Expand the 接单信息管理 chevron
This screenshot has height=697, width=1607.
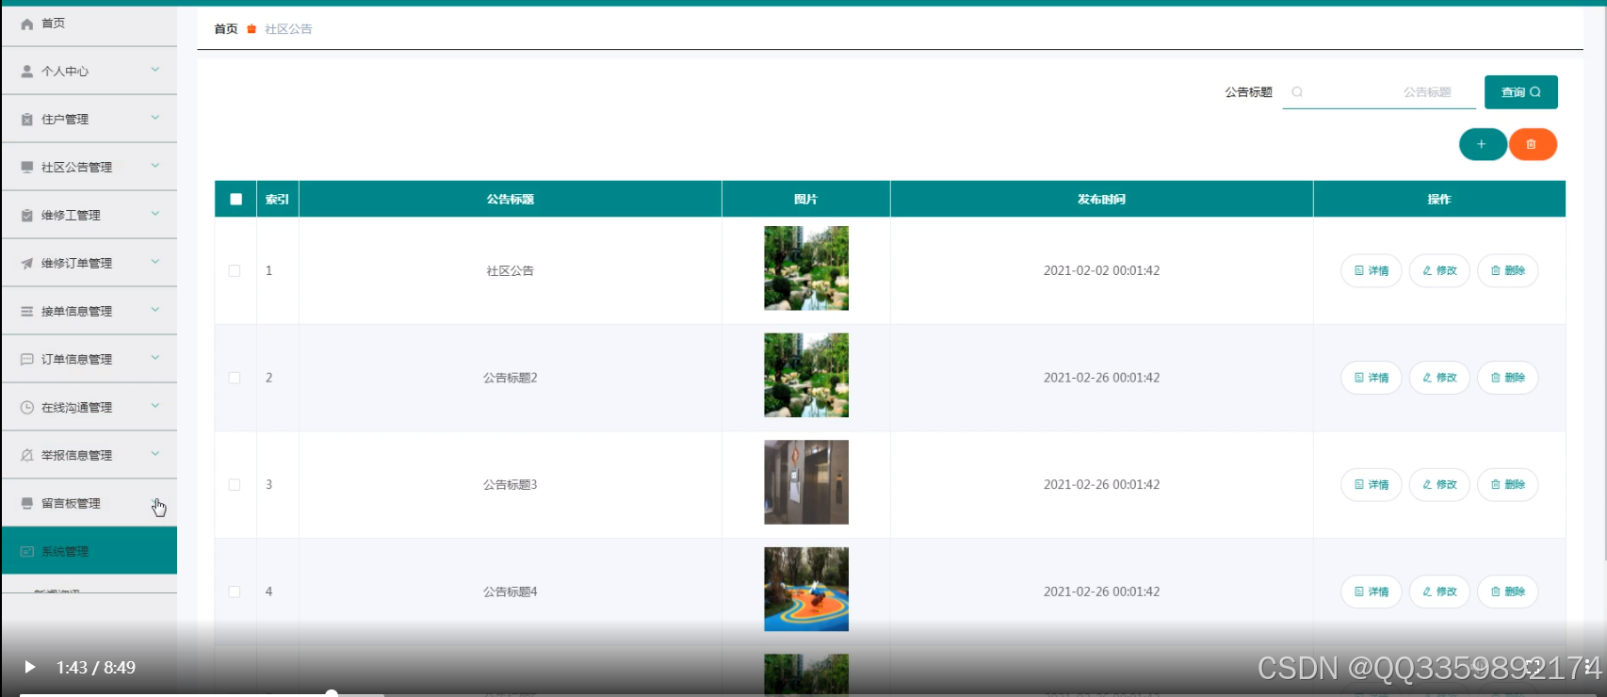point(155,310)
